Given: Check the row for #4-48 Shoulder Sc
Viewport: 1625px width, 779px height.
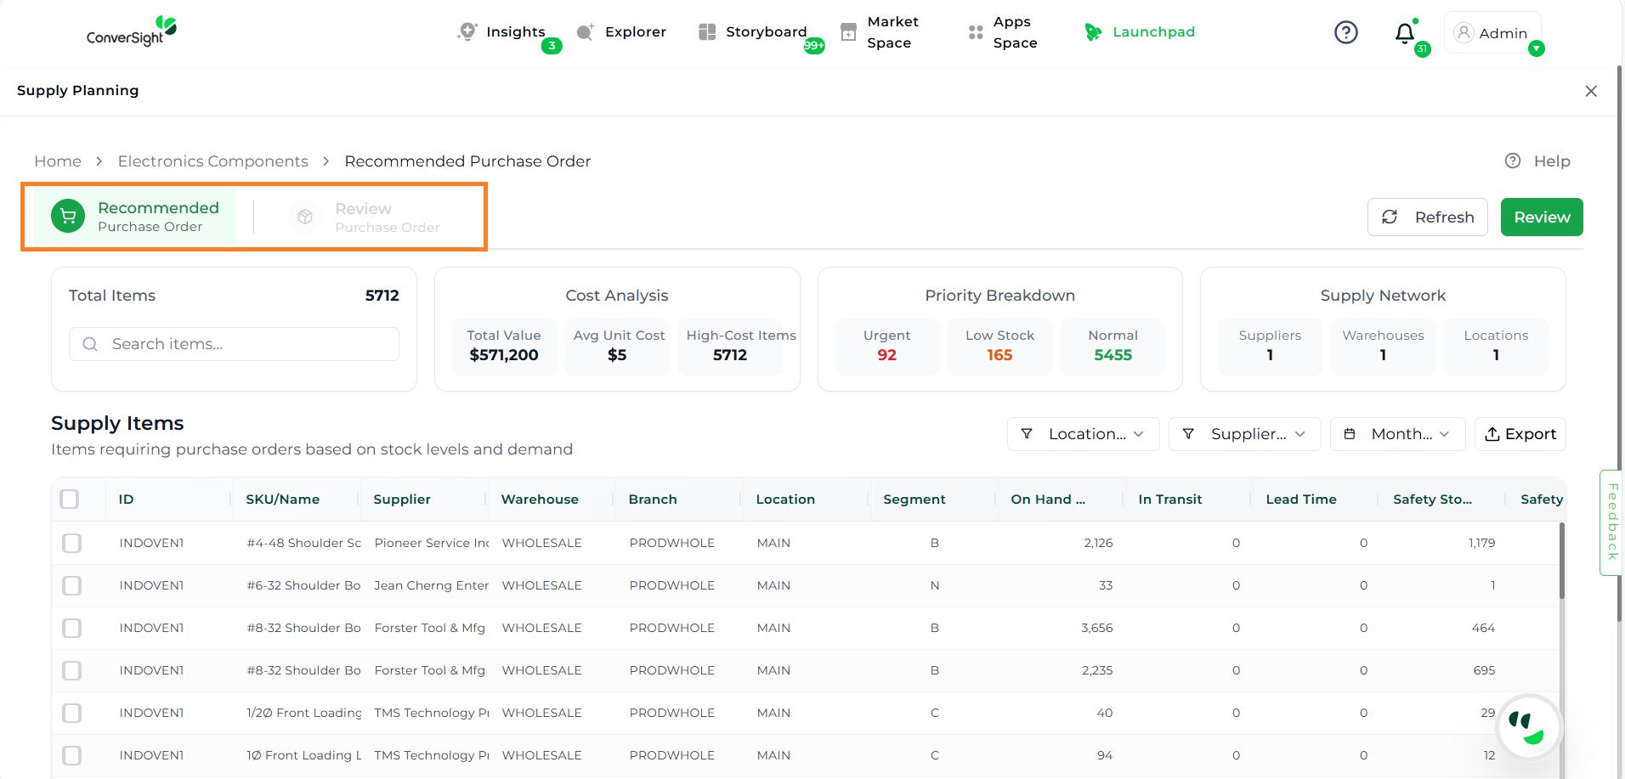Looking at the screenshot, I should 72,543.
